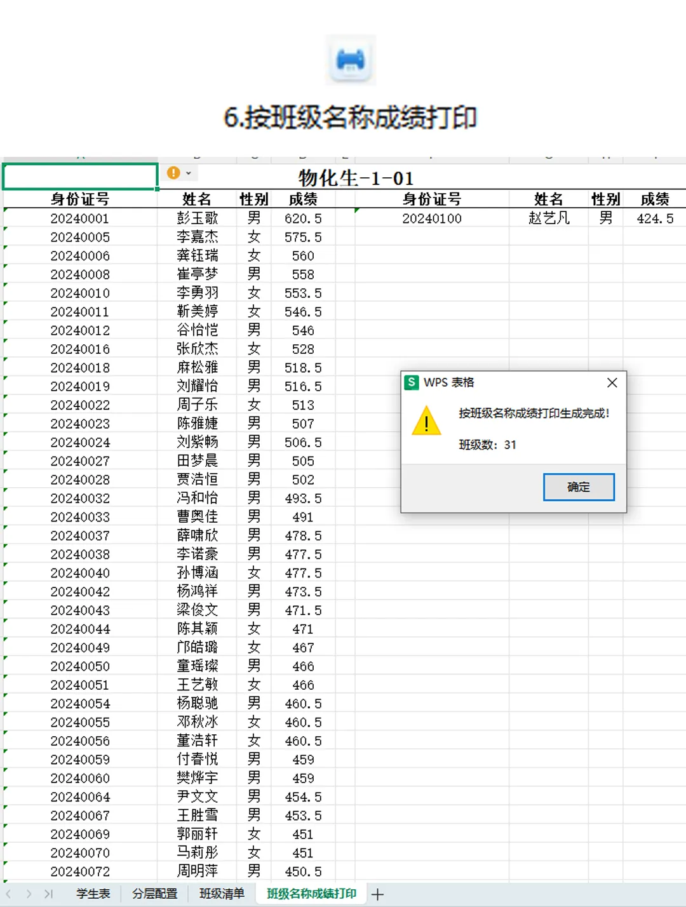Select score cell 424.5
The height and width of the screenshot is (907, 686).
pos(655,218)
